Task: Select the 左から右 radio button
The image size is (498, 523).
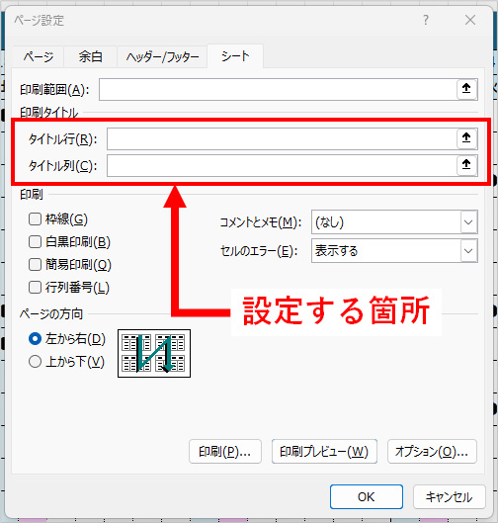Action: point(35,338)
